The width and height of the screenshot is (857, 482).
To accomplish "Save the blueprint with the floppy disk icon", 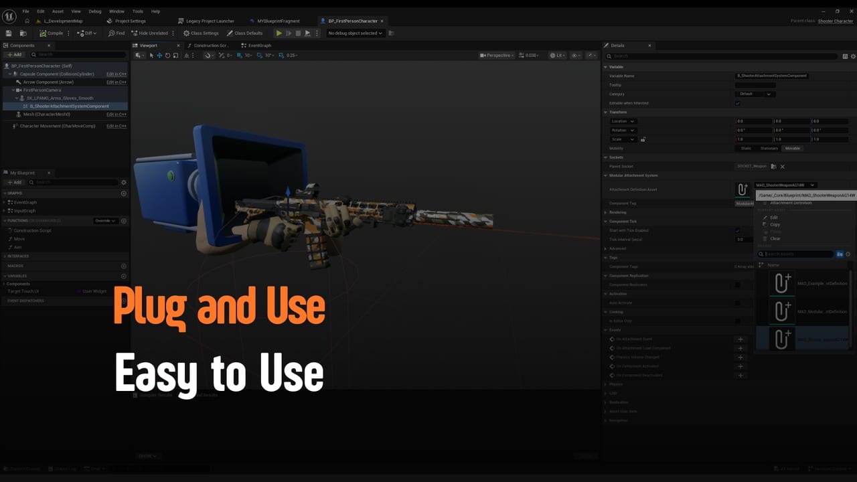I will (x=9, y=33).
